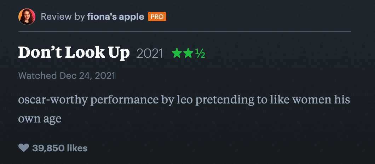Click "own age" on the review's second line
Image resolution: width=375 pixels, height=164 pixels.
[40, 119]
